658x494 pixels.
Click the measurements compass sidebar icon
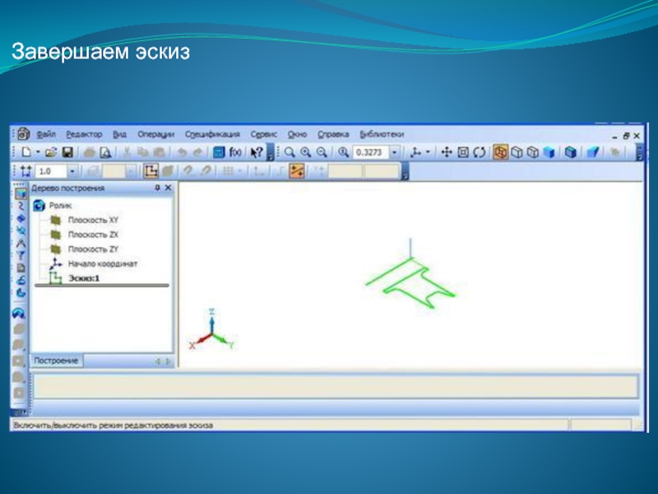click(x=21, y=243)
